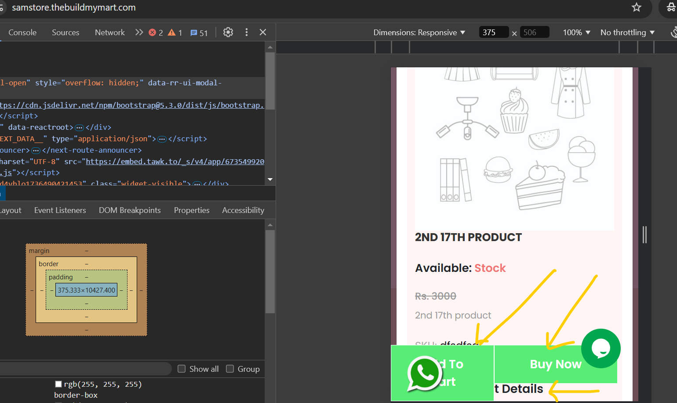Click the embed.tawk.to script source link
This screenshot has width=677, height=403.
click(175, 161)
